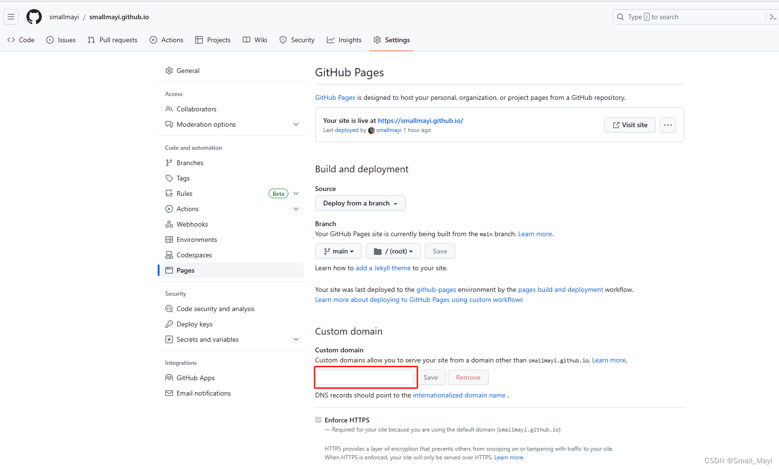
Task: Click the smallmayi.github.io repository breadcrumb
Action: (119, 17)
